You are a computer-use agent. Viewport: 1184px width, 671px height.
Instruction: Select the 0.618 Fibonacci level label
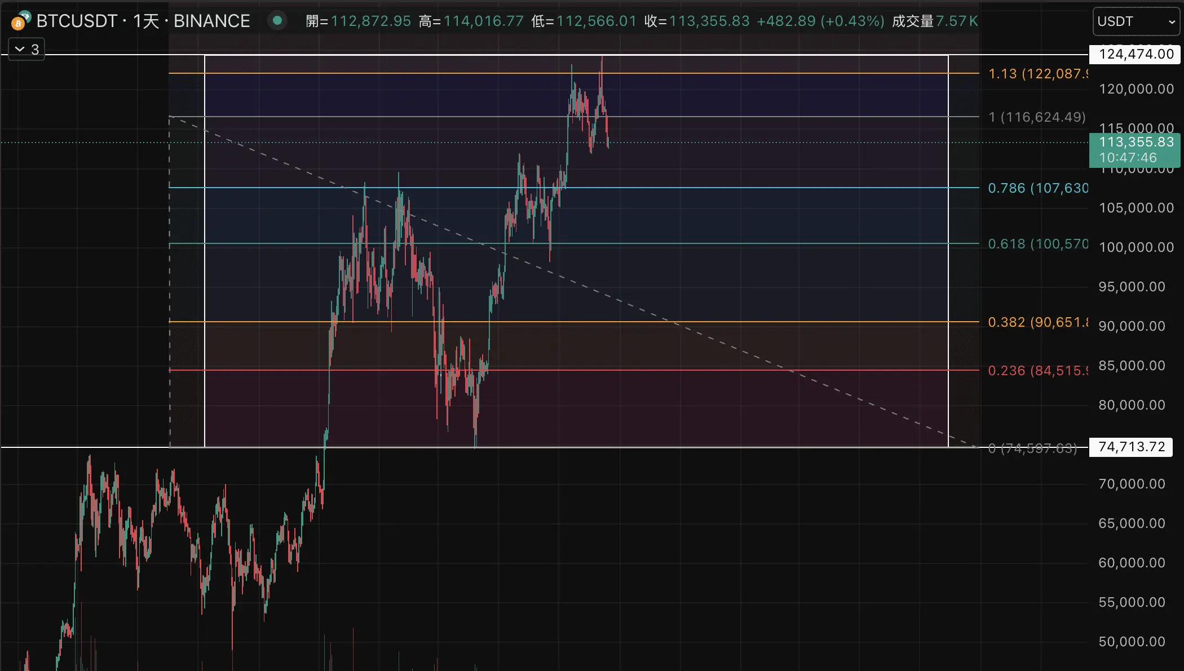(x=1037, y=244)
